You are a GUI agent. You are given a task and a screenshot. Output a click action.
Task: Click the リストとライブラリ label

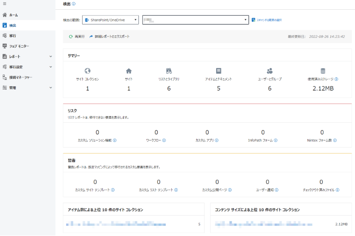pyautogui.click(x=169, y=79)
